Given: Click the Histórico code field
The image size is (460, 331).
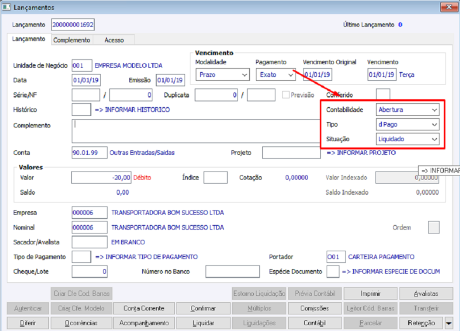Looking at the screenshot, I should click(x=81, y=110).
